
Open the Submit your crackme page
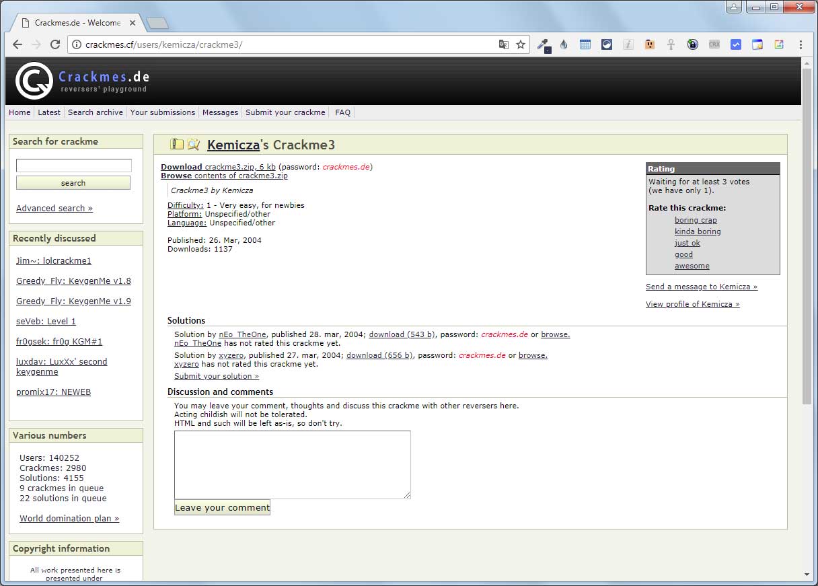tap(285, 112)
